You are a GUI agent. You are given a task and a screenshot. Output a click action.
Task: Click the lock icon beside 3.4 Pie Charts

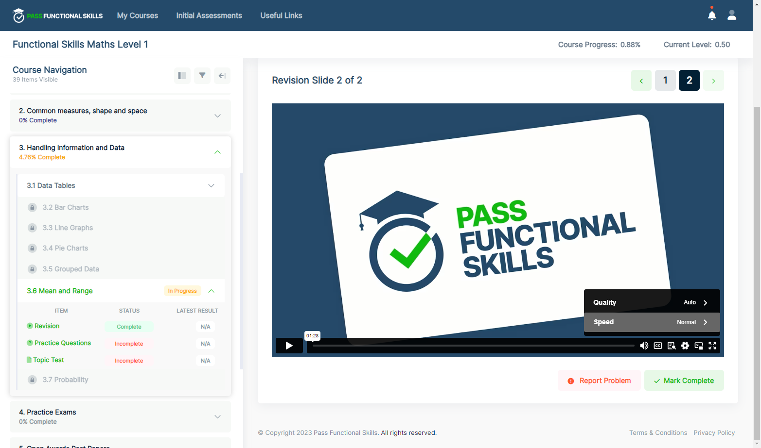(33, 248)
